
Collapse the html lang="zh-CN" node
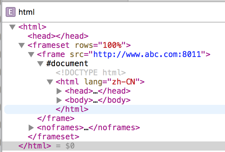tap(50, 82)
